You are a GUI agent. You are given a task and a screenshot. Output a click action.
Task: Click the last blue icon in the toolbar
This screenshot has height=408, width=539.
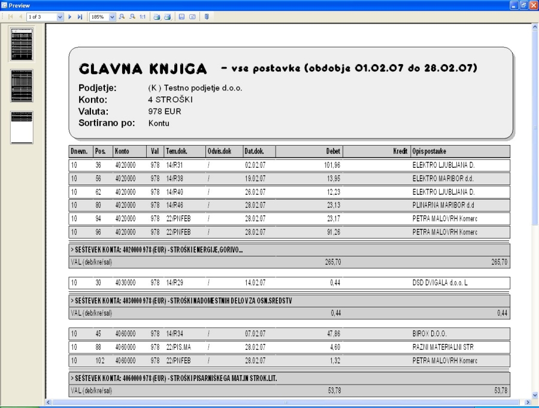click(207, 17)
